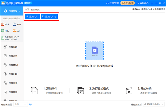The height and width of the screenshot is (108, 166).
Task: Click the 点击添加文件 或 拖拽到此区域 text
Action: (x=94, y=66)
